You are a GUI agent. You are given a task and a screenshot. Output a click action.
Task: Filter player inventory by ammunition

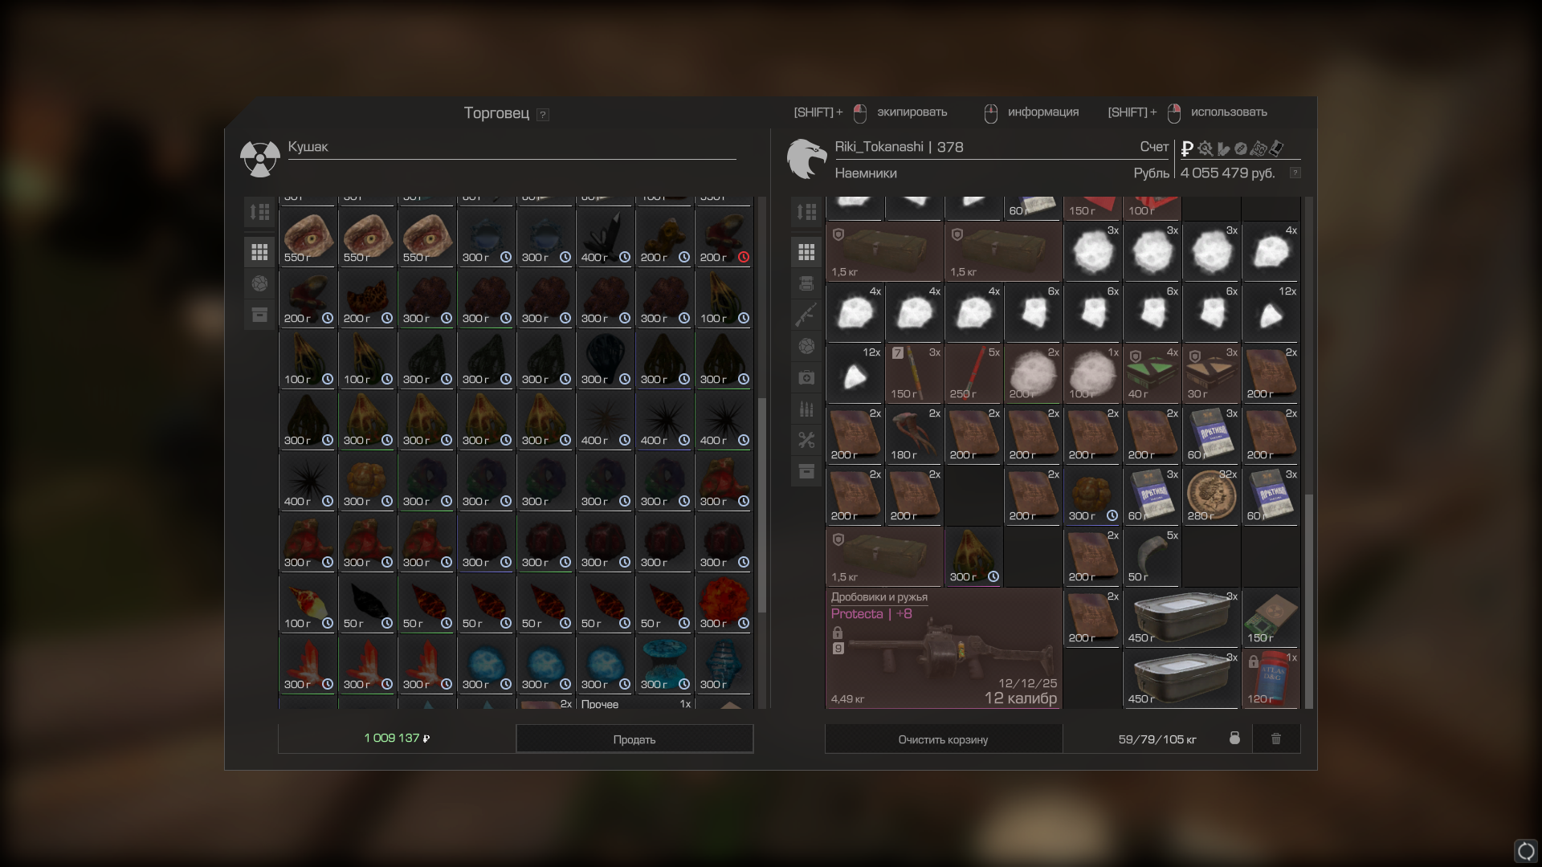click(x=806, y=409)
